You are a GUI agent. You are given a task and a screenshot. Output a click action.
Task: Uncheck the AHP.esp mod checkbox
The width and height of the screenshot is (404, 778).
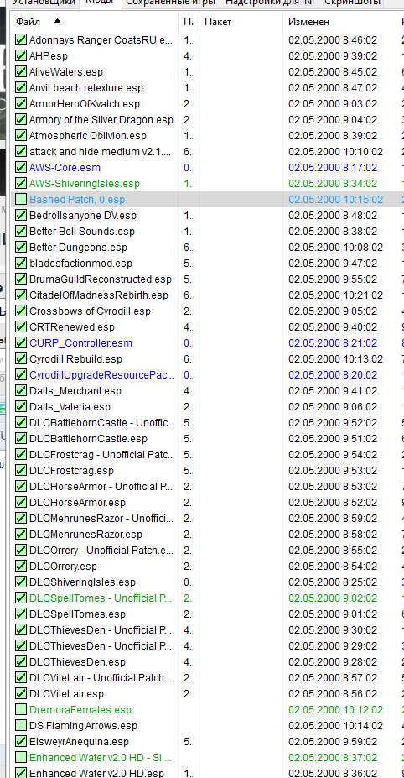click(x=21, y=56)
